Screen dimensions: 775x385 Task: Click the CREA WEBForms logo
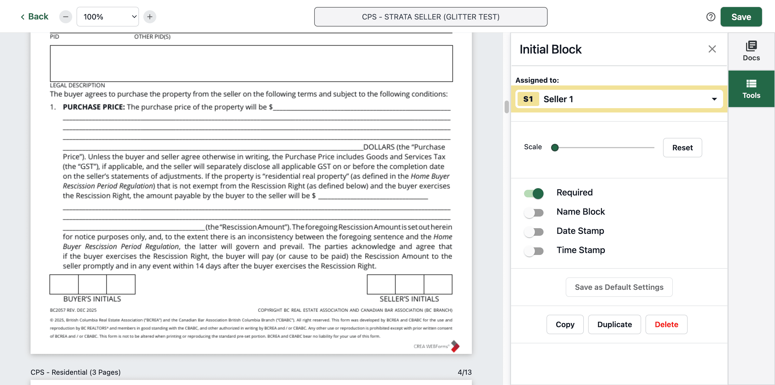click(436, 346)
